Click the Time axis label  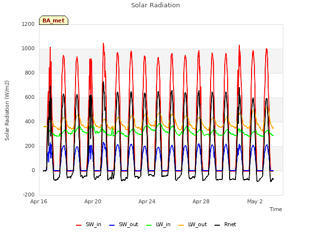[276, 209]
